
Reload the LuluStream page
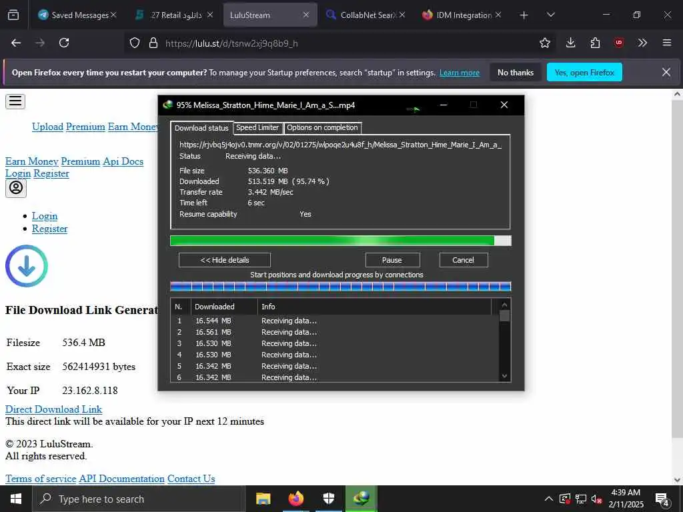[x=64, y=43]
